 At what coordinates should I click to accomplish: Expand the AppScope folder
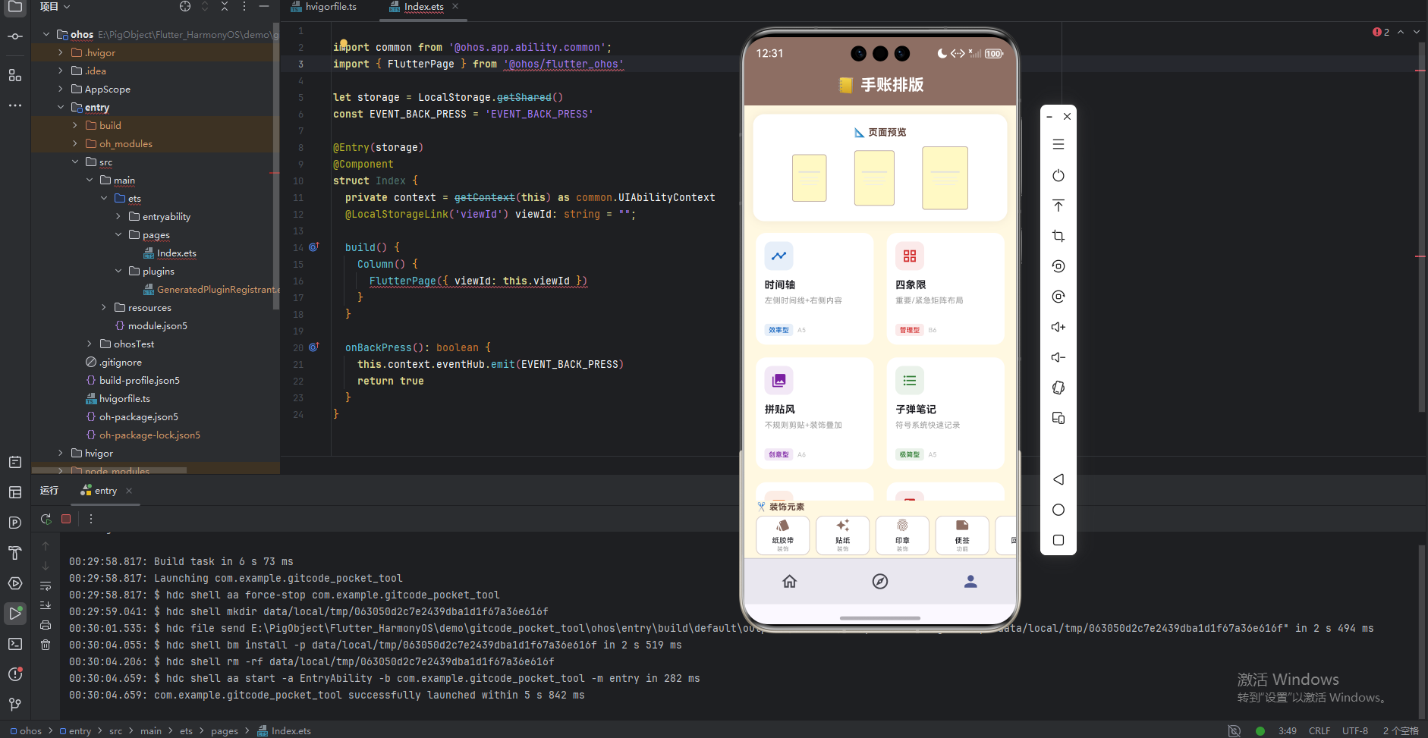tap(61, 90)
